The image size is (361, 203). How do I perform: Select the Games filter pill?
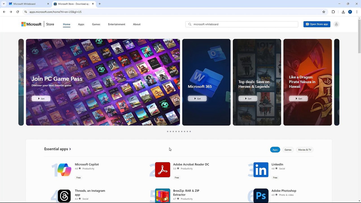[288, 150]
